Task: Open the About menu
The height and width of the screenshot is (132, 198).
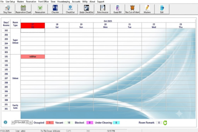Action: pyautogui.click(x=92, y=1)
